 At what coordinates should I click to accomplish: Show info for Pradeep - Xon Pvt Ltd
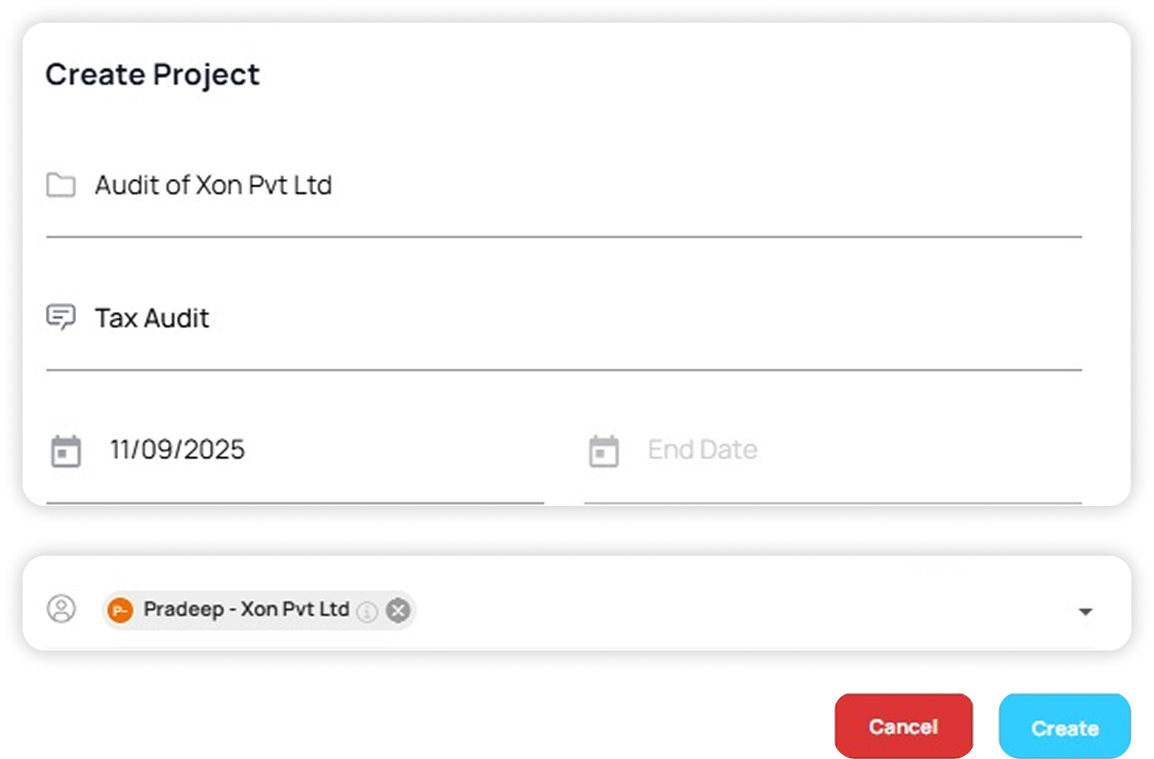point(367,611)
